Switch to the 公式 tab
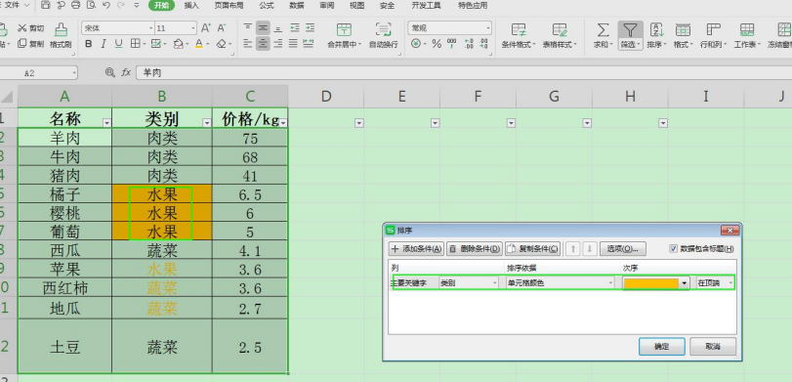The width and height of the screenshot is (792, 382). (267, 6)
